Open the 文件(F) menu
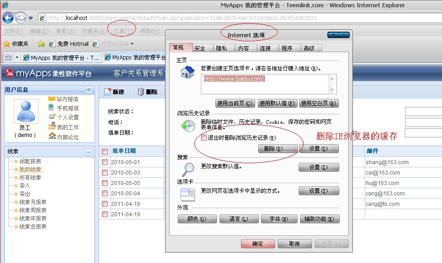The height and width of the screenshot is (263, 442). (x=14, y=31)
